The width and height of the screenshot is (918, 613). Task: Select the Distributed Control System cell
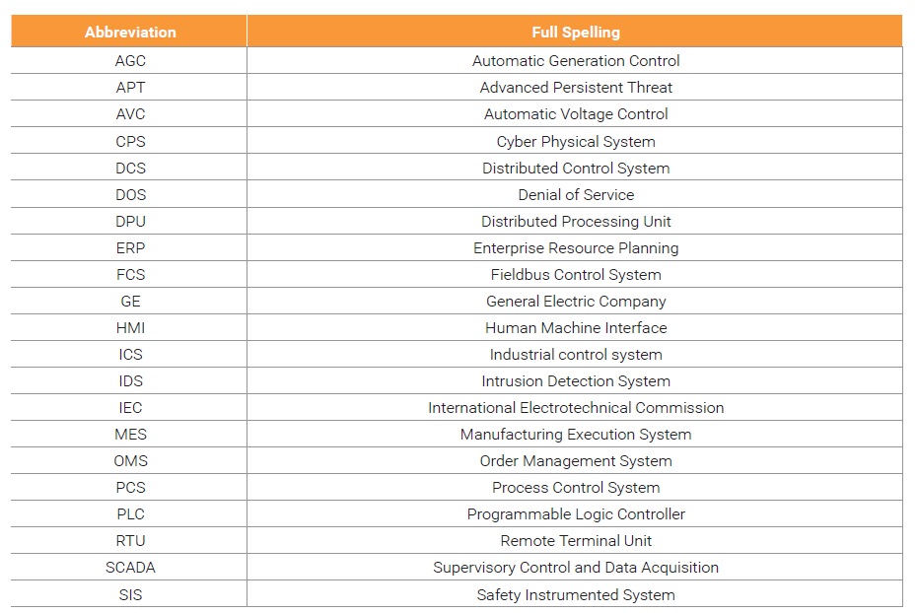click(x=576, y=169)
